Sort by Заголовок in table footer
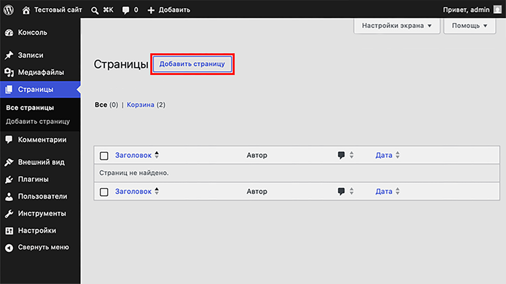506x284 pixels. coord(133,192)
